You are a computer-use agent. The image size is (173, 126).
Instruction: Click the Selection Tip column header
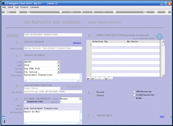(x=100, y=42)
